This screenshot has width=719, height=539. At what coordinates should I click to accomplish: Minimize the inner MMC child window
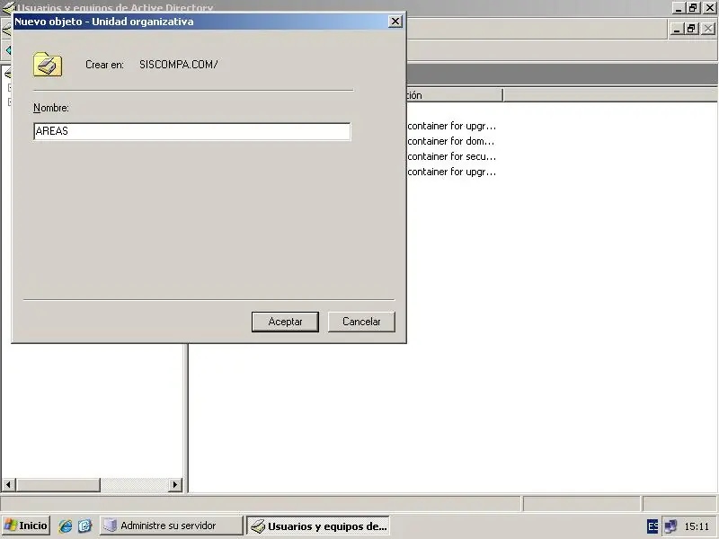(677, 29)
